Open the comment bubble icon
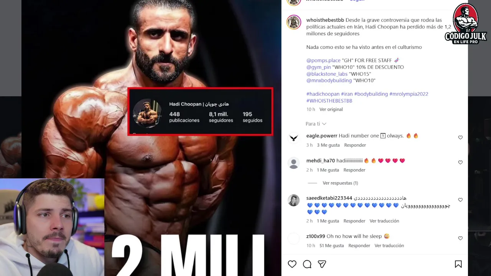 point(307,264)
